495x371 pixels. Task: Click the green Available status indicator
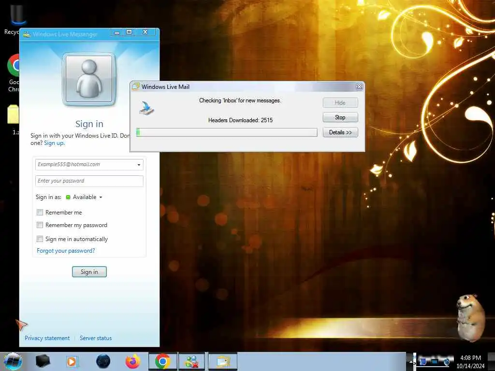68,197
